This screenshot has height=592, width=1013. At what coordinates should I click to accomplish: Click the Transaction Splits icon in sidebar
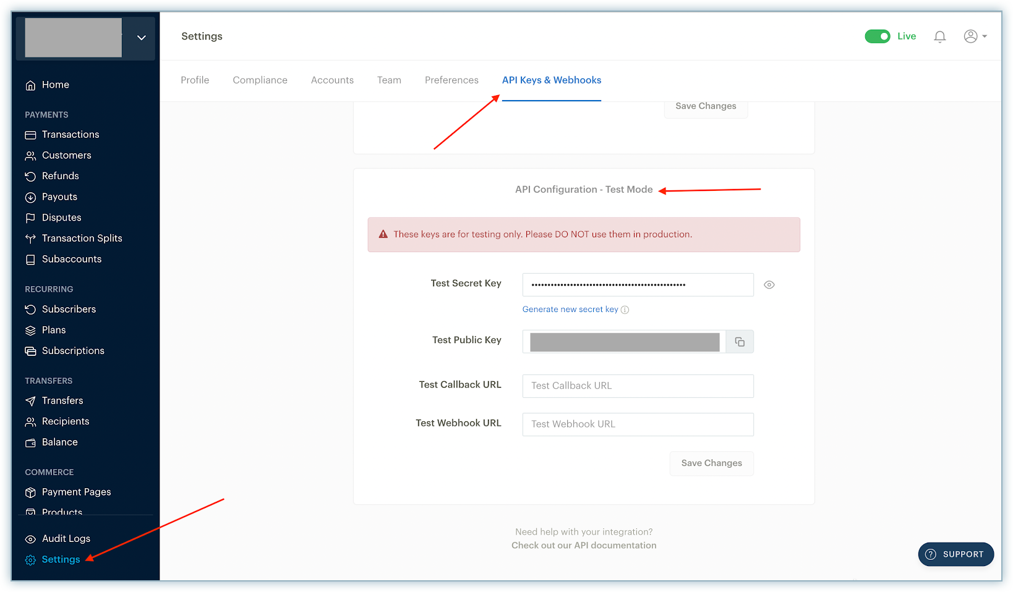30,239
